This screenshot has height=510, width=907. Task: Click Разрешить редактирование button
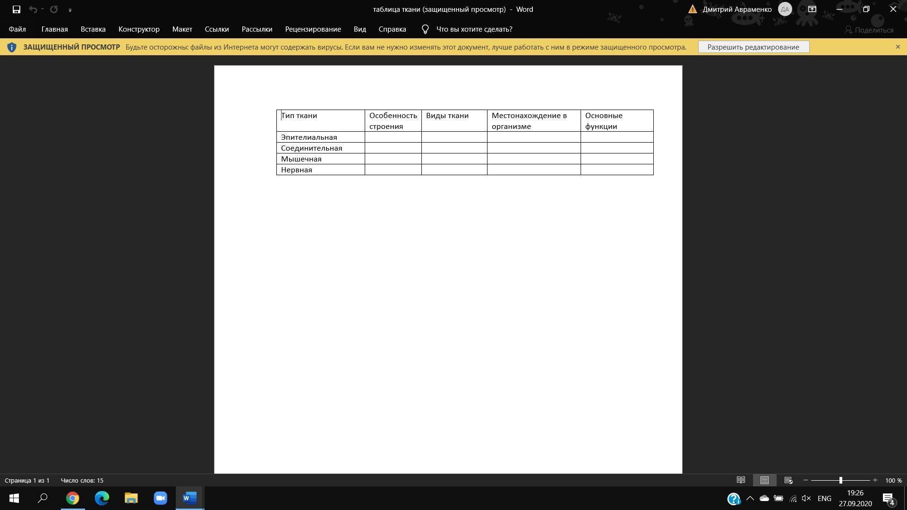(x=753, y=47)
